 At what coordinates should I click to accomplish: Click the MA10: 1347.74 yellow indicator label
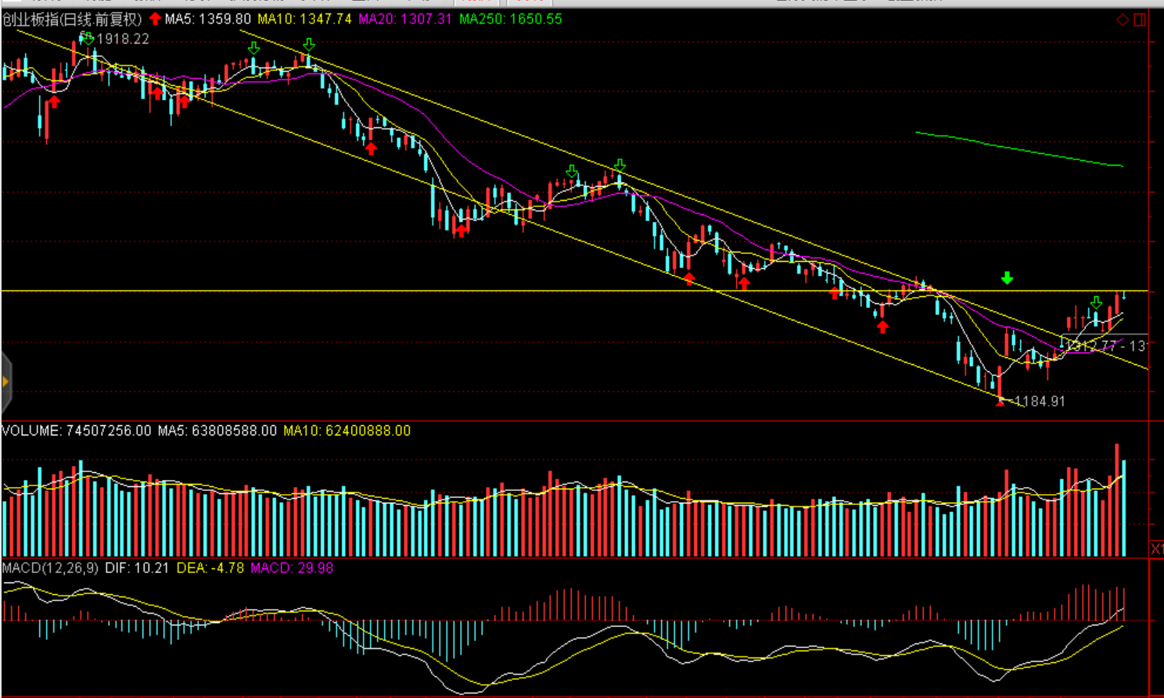coord(304,19)
